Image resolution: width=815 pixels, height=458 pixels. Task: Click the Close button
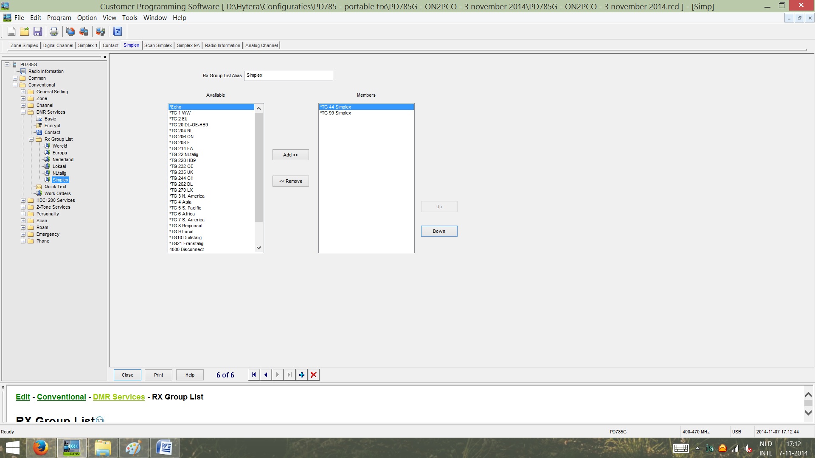127,375
